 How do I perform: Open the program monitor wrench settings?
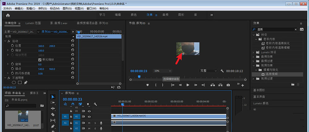pos(222,71)
